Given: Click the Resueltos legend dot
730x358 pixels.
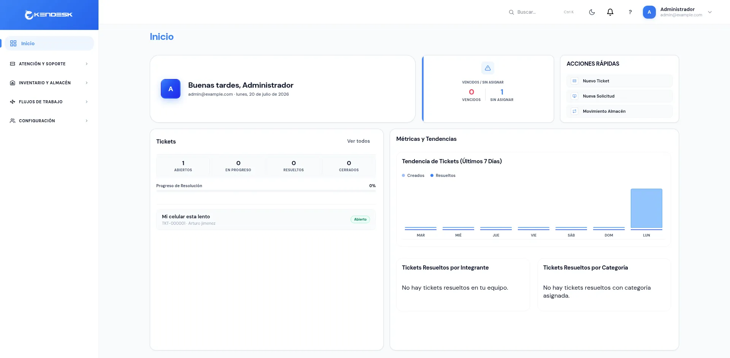Looking at the screenshot, I should (432, 175).
